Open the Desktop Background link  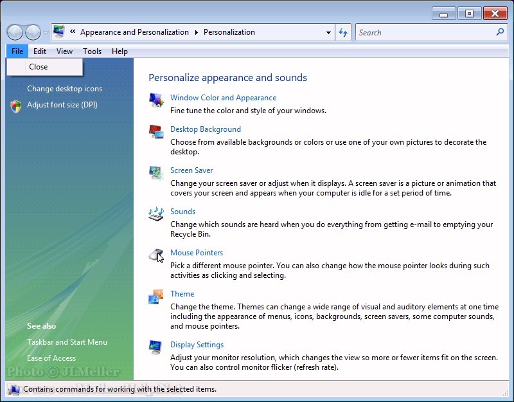pos(206,129)
